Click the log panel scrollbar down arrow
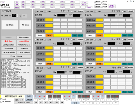 tap(31, 93)
